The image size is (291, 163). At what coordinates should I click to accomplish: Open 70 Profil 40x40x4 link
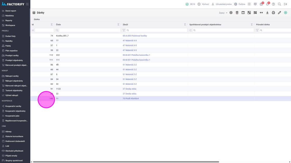coord(131,99)
